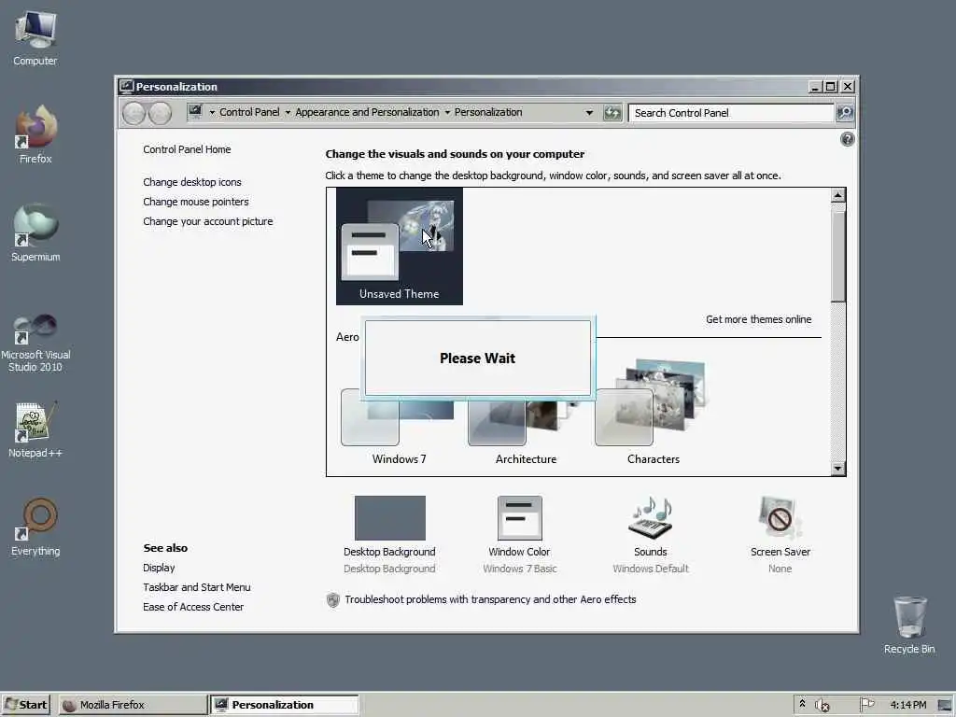Click the theme list scroll up arrow
Screen dimensions: 956x717
coord(837,195)
